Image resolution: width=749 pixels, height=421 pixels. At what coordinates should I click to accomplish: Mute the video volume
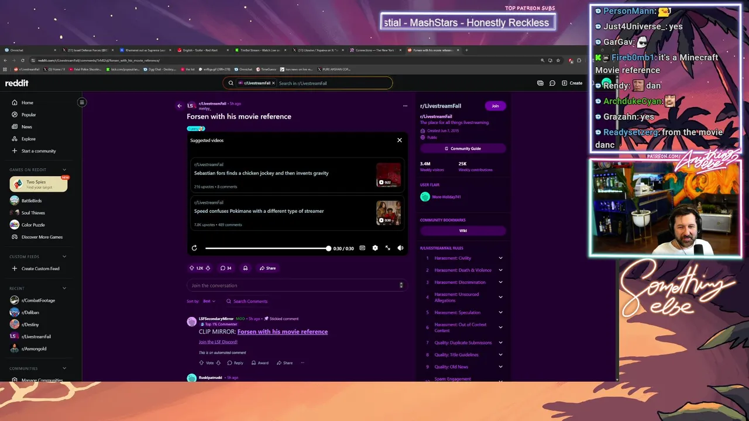(x=400, y=248)
